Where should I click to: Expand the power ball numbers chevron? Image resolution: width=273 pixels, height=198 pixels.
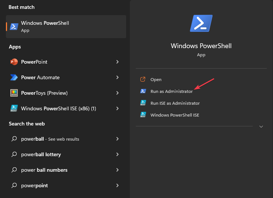117,170
